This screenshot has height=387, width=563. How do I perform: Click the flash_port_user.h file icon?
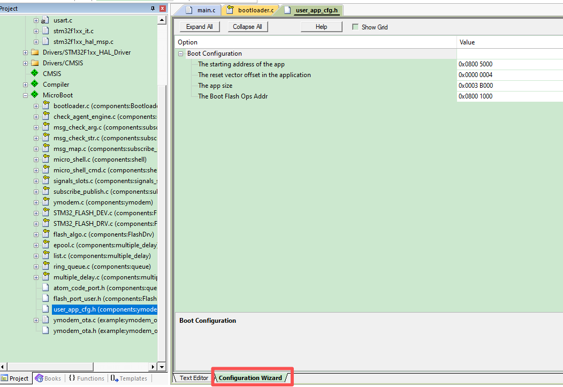click(x=45, y=298)
